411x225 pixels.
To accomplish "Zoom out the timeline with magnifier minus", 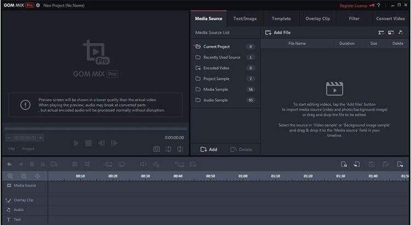I will pos(24,176).
